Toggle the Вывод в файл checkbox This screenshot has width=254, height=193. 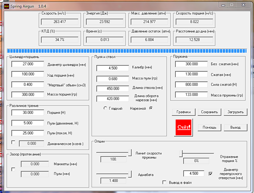tap(164, 182)
